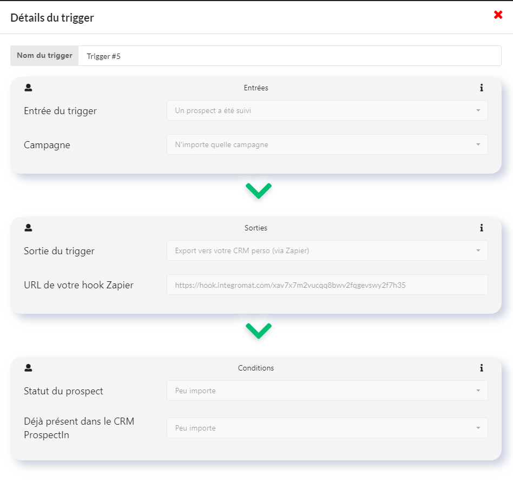Click the Nom du trigger label
Screen dimensions: 513x489
point(44,56)
